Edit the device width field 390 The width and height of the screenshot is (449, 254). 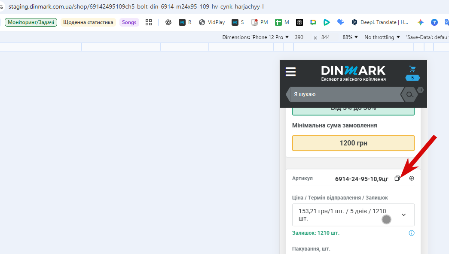coord(299,37)
